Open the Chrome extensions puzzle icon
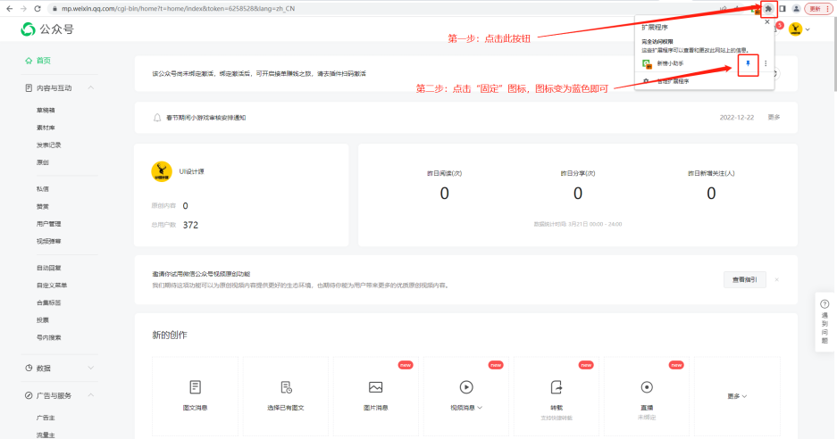The image size is (837, 439). (x=768, y=9)
